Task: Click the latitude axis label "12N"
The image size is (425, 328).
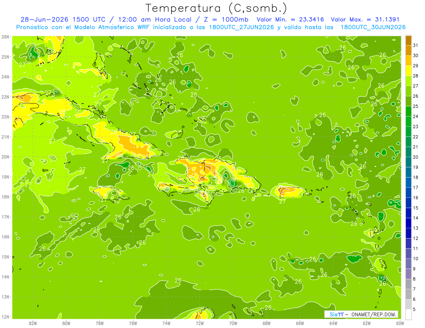Action: pos(5,317)
